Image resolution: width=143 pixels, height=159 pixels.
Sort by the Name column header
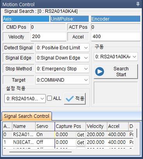(x=24, y=126)
